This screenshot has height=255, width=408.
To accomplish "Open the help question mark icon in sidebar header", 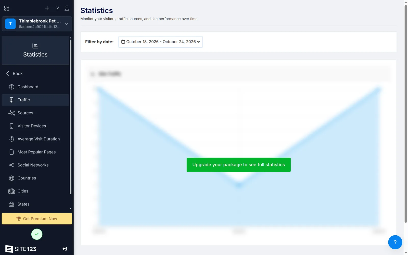I will pyautogui.click(x=57, y=8).
